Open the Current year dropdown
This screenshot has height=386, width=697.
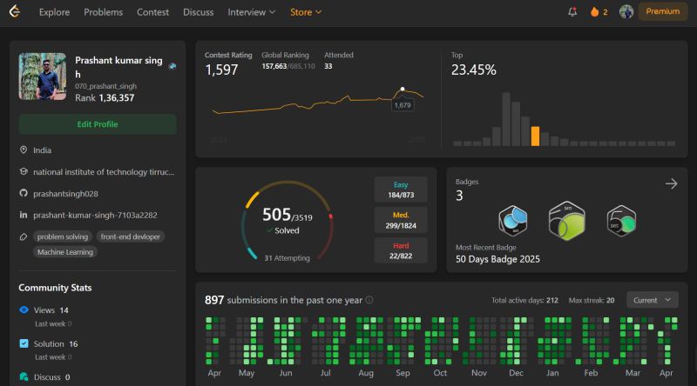tap(652, 300)
